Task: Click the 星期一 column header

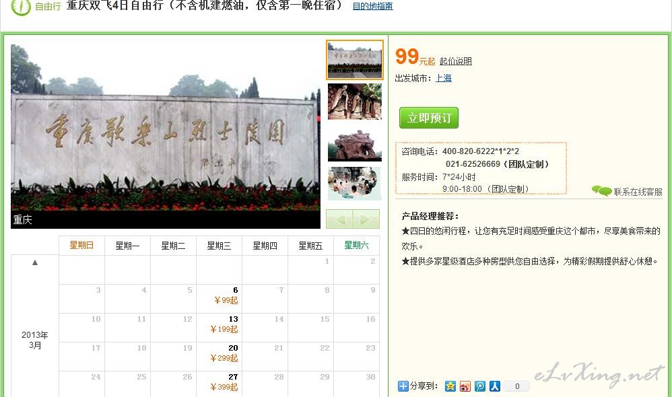Action: pyautogui.click(x=127, y=246)
